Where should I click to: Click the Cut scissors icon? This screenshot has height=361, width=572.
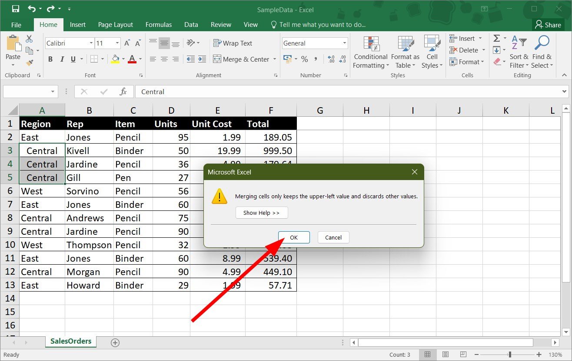tap(29, 39)
